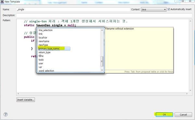The height and width of the screenshot is (120, 195).
Task: Select return_type in the proposal list
Action: point(45,52)
